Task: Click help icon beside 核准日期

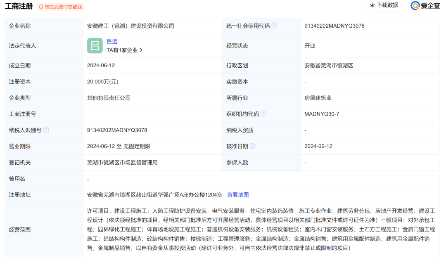Action: 253,146
